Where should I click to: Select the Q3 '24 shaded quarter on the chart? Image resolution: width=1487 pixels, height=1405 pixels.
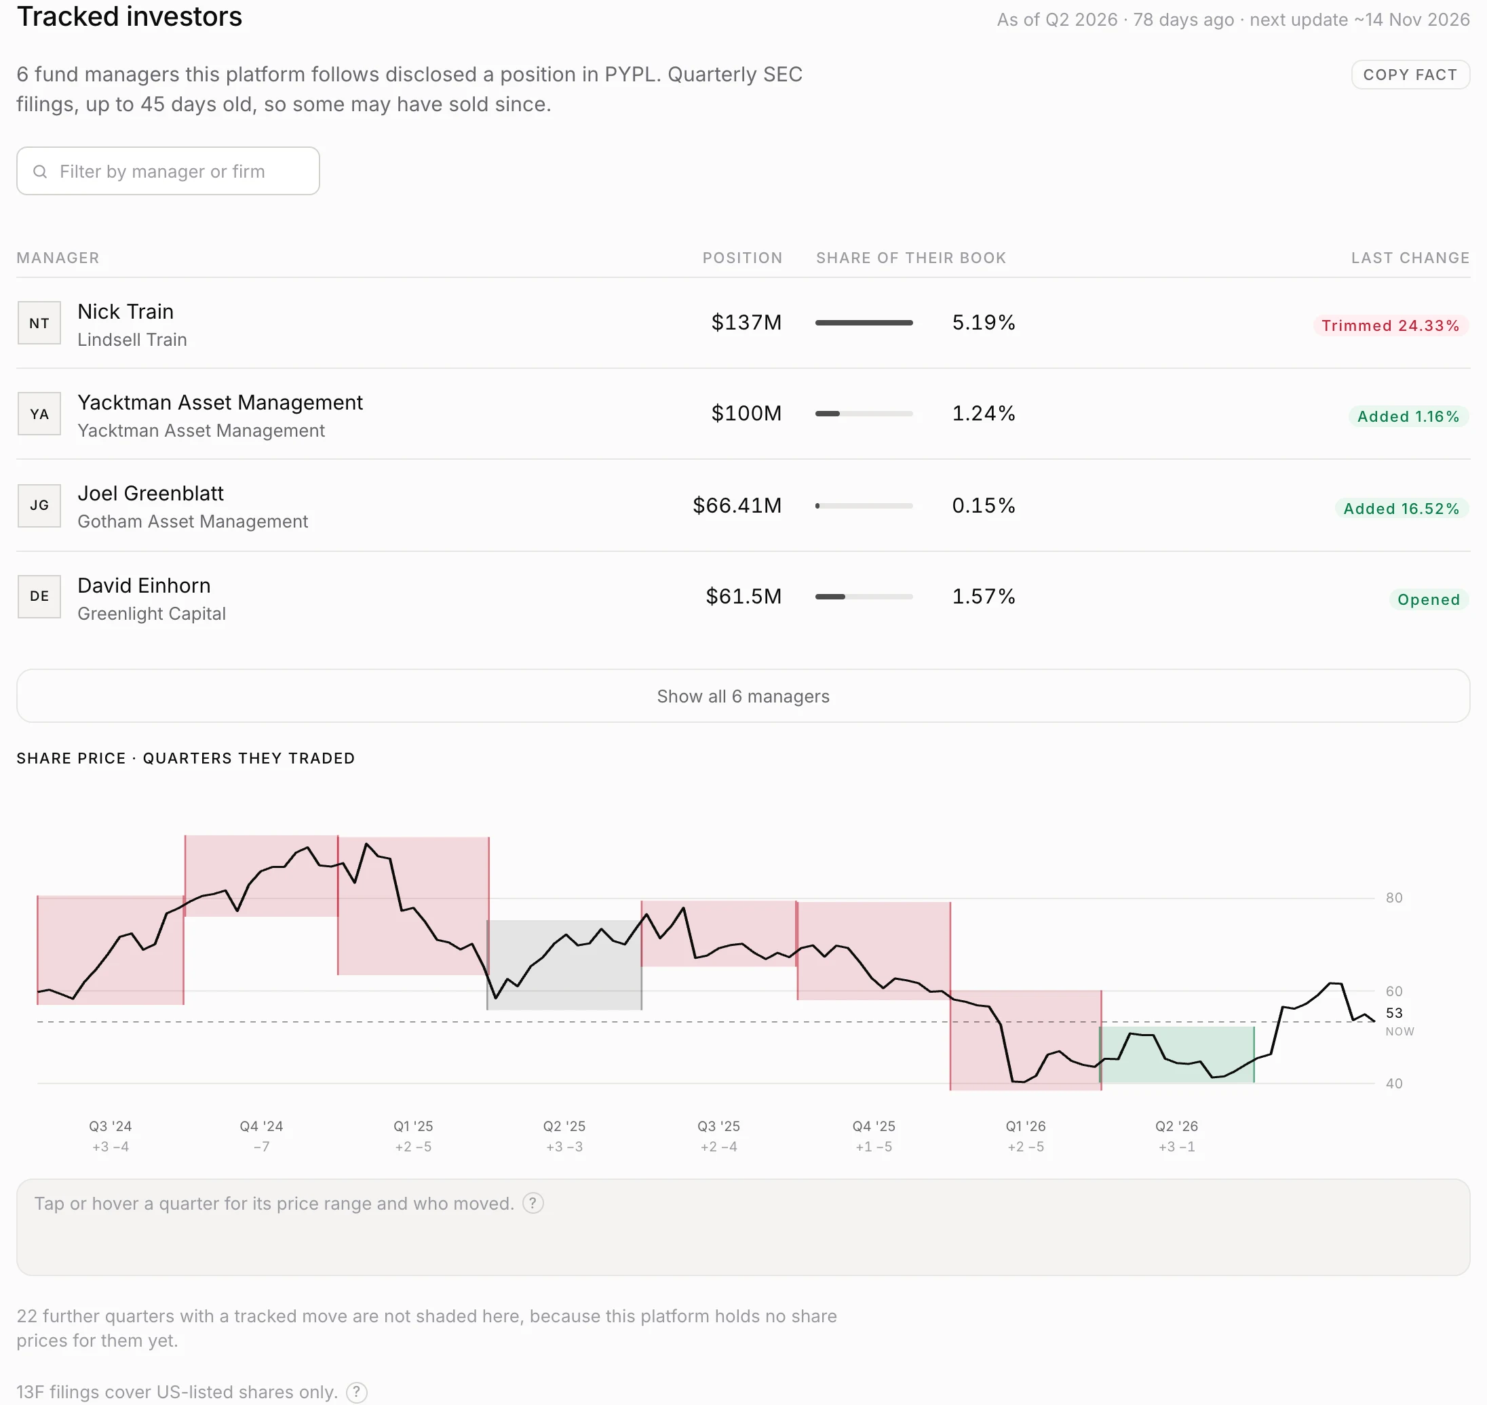point(111,949)
